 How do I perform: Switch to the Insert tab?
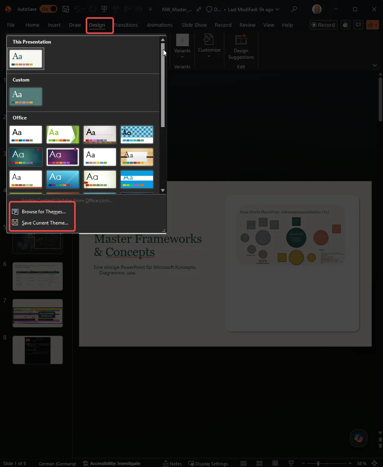pyautogui.click(x=54, y=25)
